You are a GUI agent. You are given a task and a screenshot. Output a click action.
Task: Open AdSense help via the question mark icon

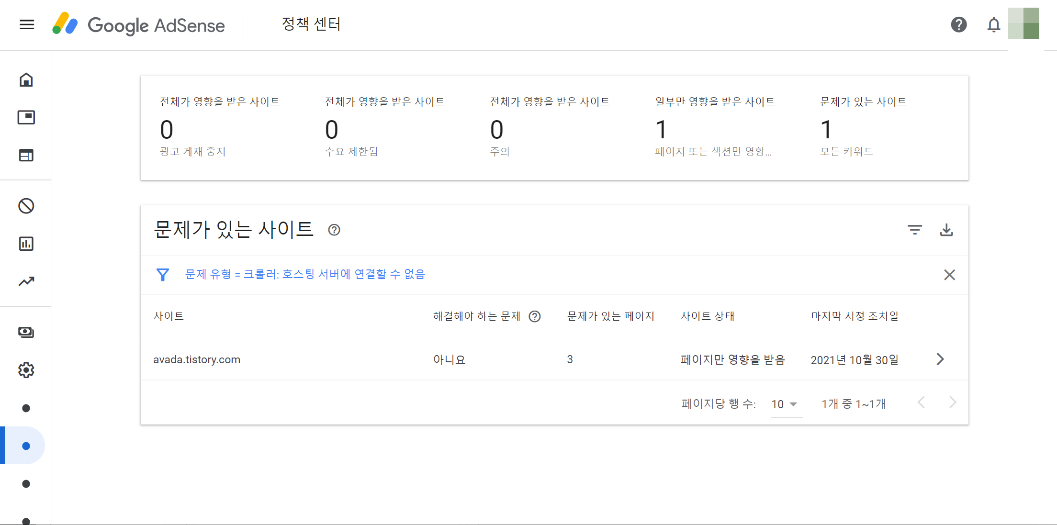(x=958, y=24)
